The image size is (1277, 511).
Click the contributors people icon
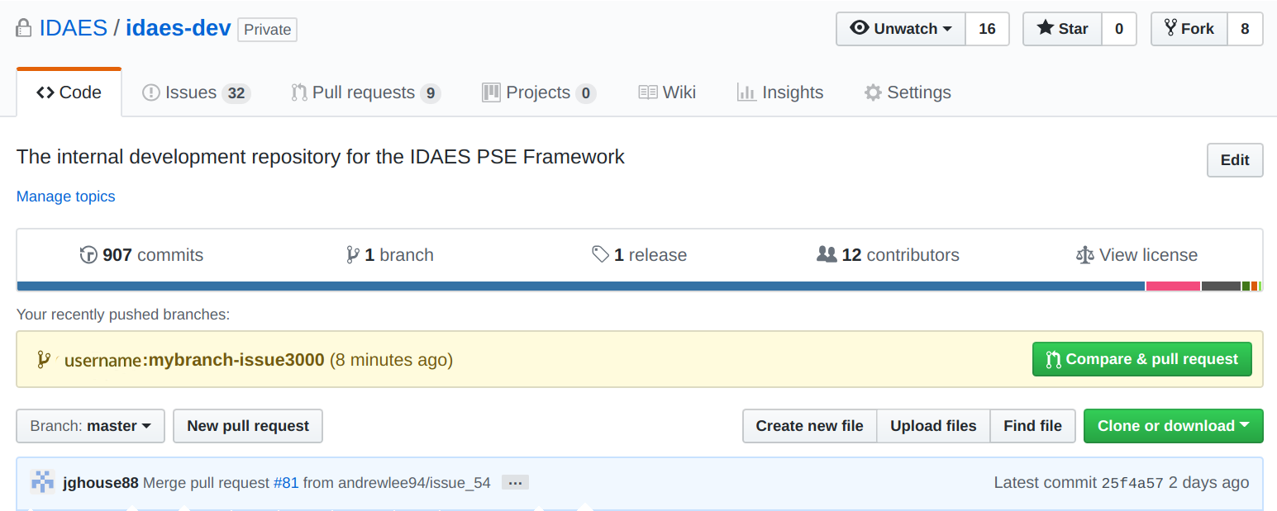point(827,254)
